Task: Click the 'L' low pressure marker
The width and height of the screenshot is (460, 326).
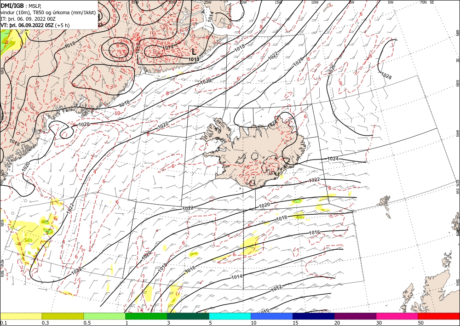Action: pos(194,52)
